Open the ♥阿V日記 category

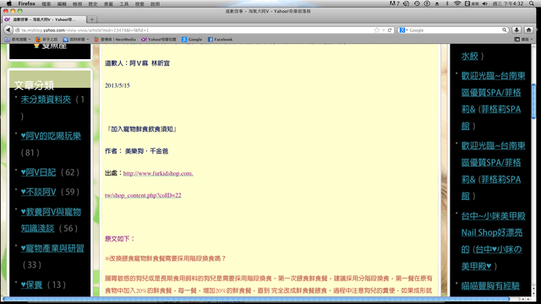pyautogui.click(x=38, y=172)
